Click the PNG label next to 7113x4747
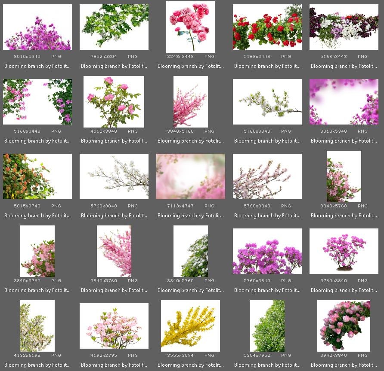Screen dimensions: 384x371 tap(209, 206)
